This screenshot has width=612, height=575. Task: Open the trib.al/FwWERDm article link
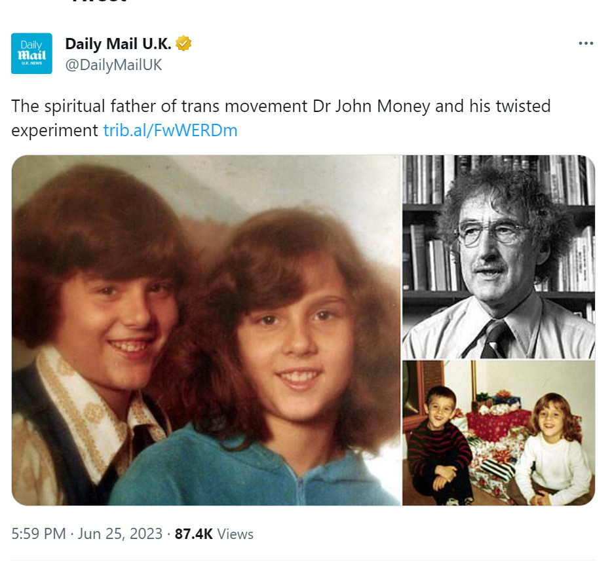170,130
